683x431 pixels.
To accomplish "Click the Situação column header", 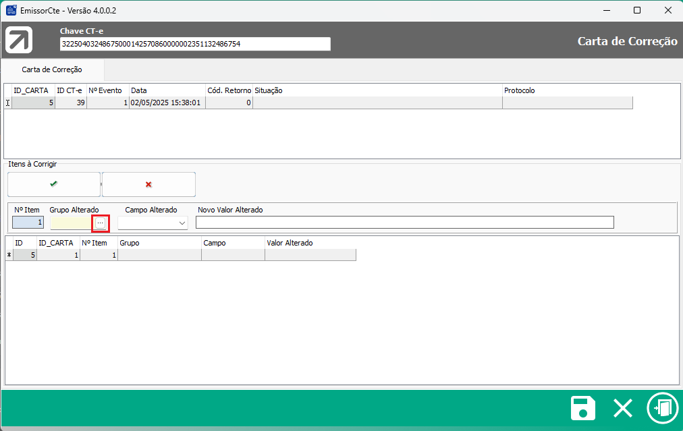I will point(377,90).
